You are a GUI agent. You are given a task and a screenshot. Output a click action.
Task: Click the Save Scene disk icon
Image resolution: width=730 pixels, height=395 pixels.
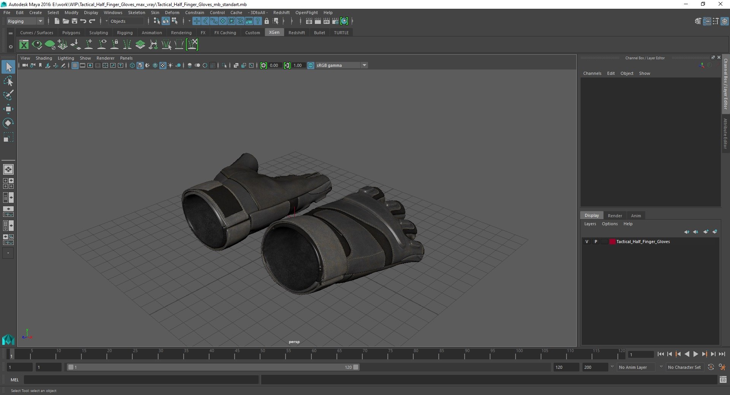point(75,21)
